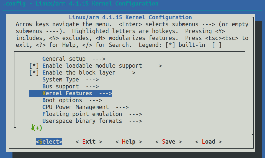Screen dimensions: 265x158
Task: Click the 'Legend: [*] built-in' text
Action: (x=172, y=45)
